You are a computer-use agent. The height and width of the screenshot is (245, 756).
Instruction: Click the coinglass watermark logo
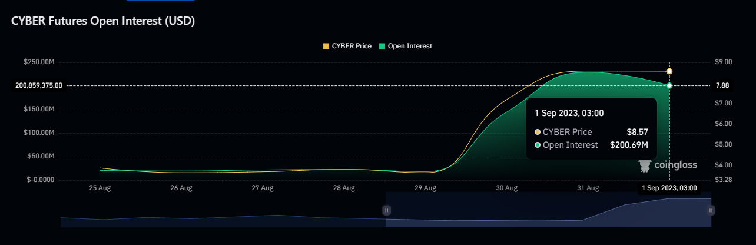tap(668, 165)
